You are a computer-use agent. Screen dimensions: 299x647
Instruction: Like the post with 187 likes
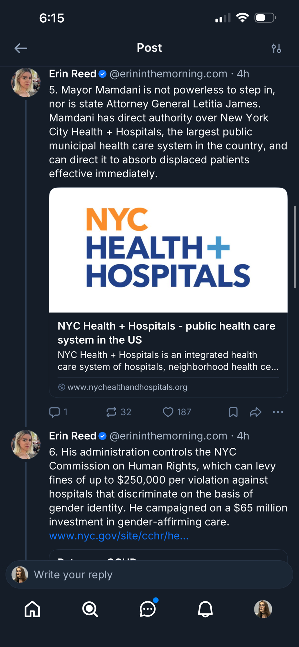tap(168, 412)
